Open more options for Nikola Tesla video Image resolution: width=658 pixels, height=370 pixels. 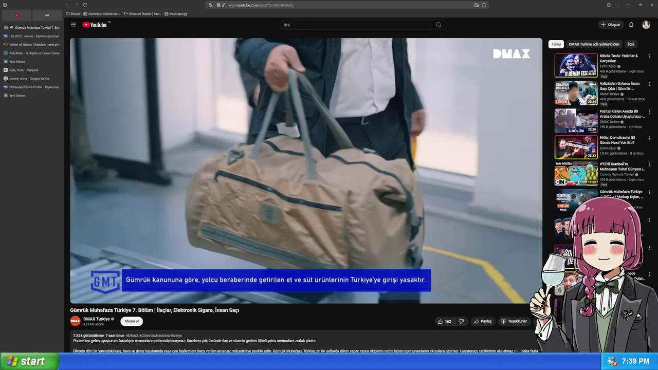649,57
